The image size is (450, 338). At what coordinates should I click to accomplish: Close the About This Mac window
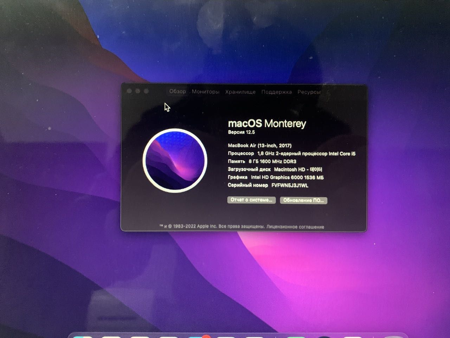pos(129,91)
